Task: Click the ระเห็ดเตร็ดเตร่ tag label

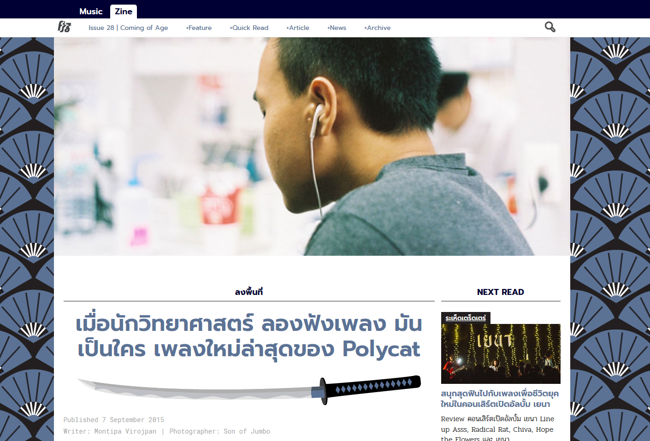Action: coord(466,318)
